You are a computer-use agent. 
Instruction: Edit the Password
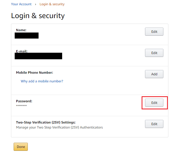tap(154, 103)
